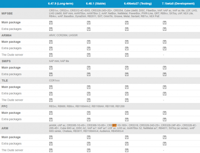Download ARM Dude server 6.49beta27 Testing
This screenshot has height=153, width=200.
point(127,150)
